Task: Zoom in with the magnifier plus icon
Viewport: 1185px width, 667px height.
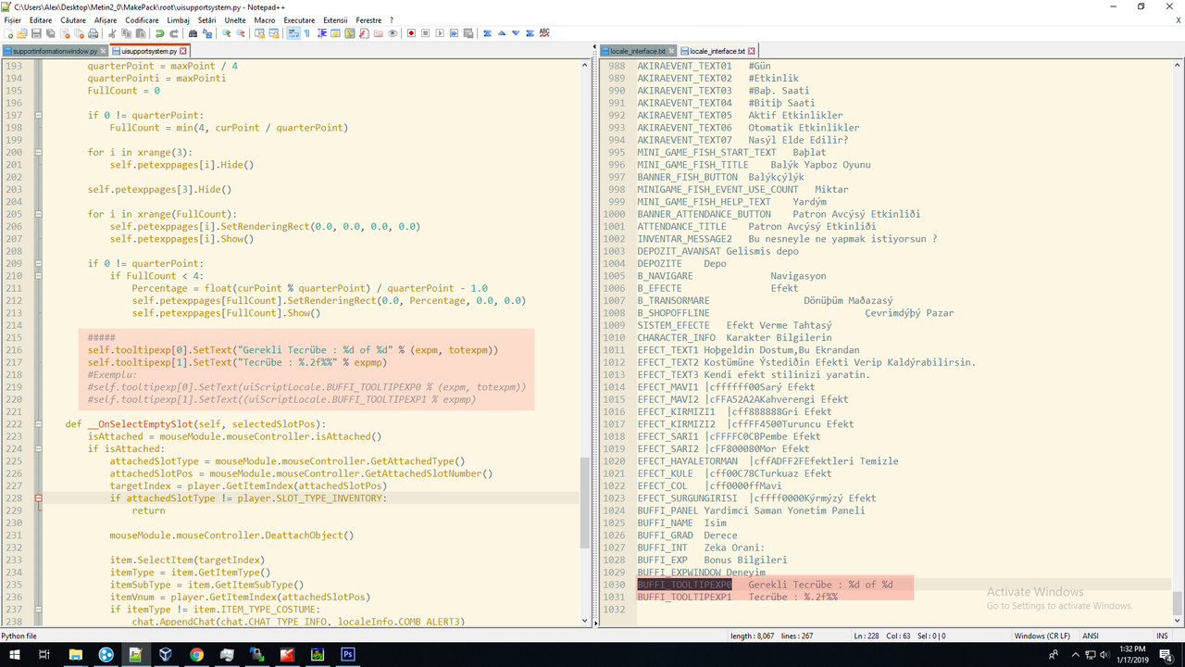Action: point(227,33)
